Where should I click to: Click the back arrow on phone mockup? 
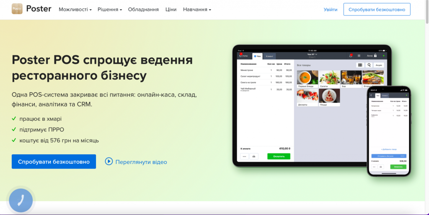371,96
